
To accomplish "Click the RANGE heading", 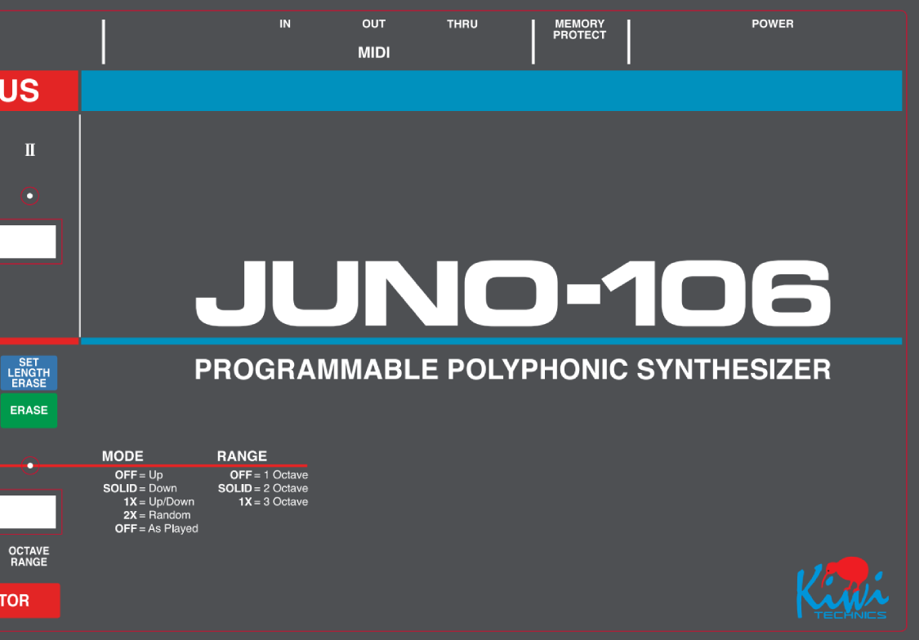I will [x=242, y=456].
